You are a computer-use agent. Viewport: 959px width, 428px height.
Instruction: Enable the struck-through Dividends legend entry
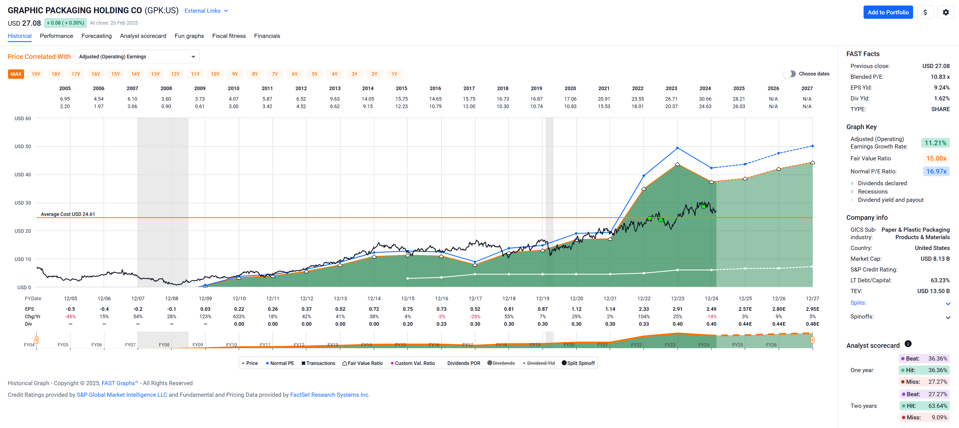click(x=501, y=363)
